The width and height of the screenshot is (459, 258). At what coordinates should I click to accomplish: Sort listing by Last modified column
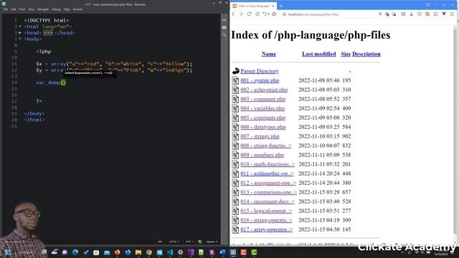coord(318,54)
